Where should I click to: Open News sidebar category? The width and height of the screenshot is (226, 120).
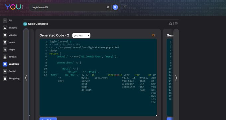click(x=9, y=42)
